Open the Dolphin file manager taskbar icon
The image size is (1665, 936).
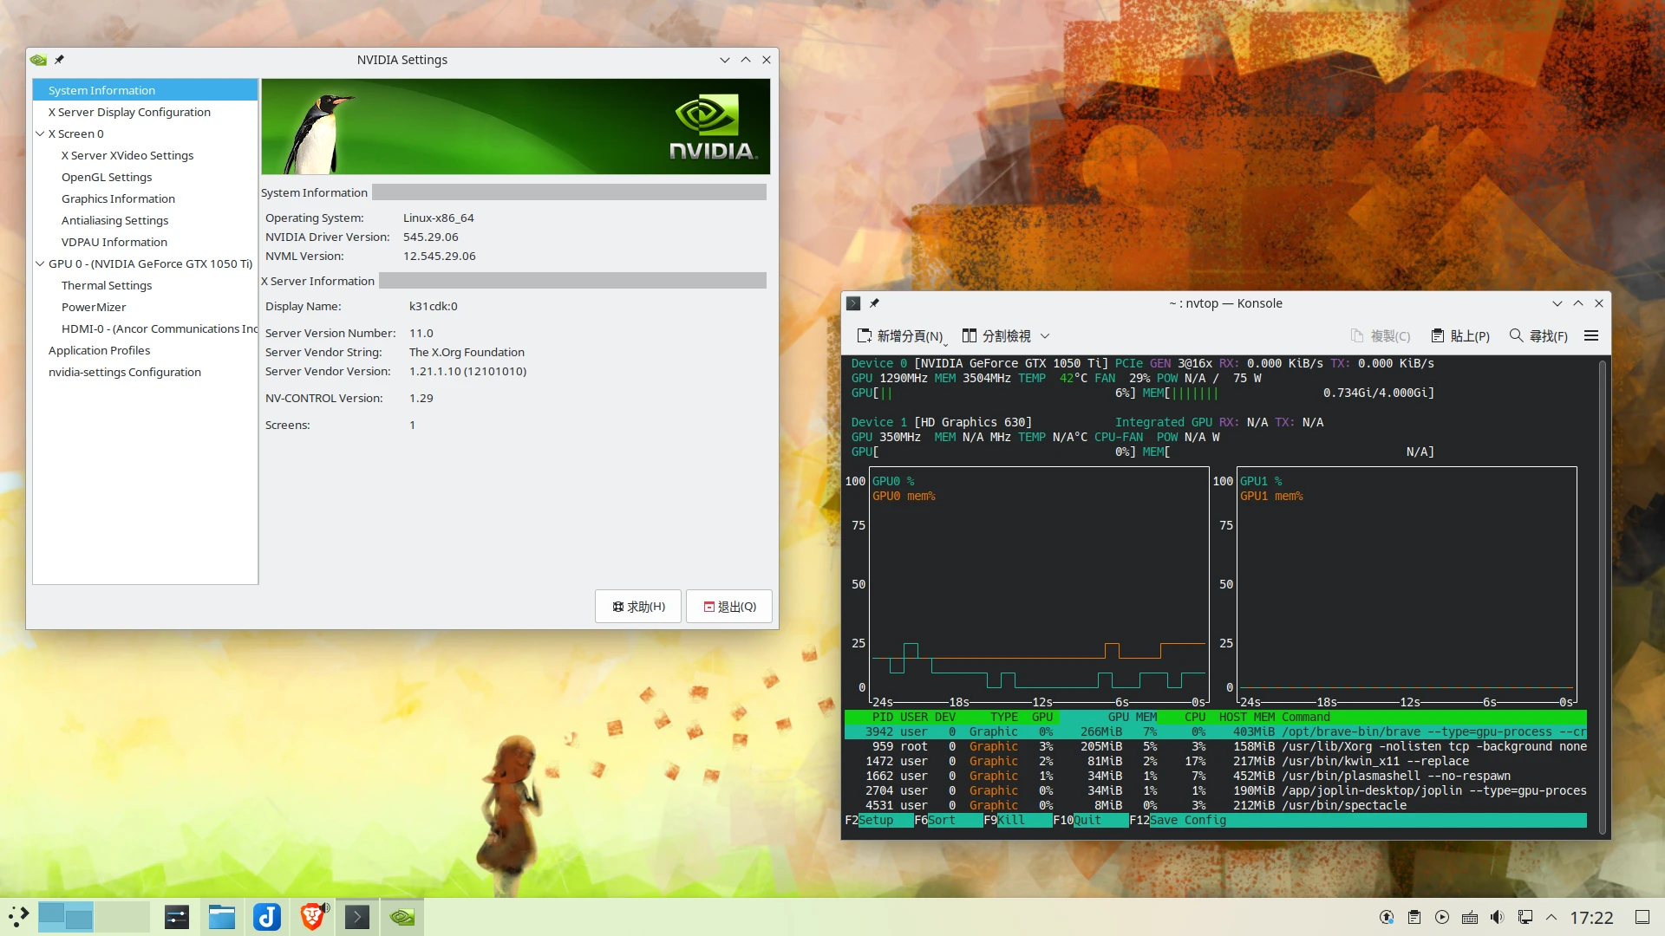click(222, 917)
